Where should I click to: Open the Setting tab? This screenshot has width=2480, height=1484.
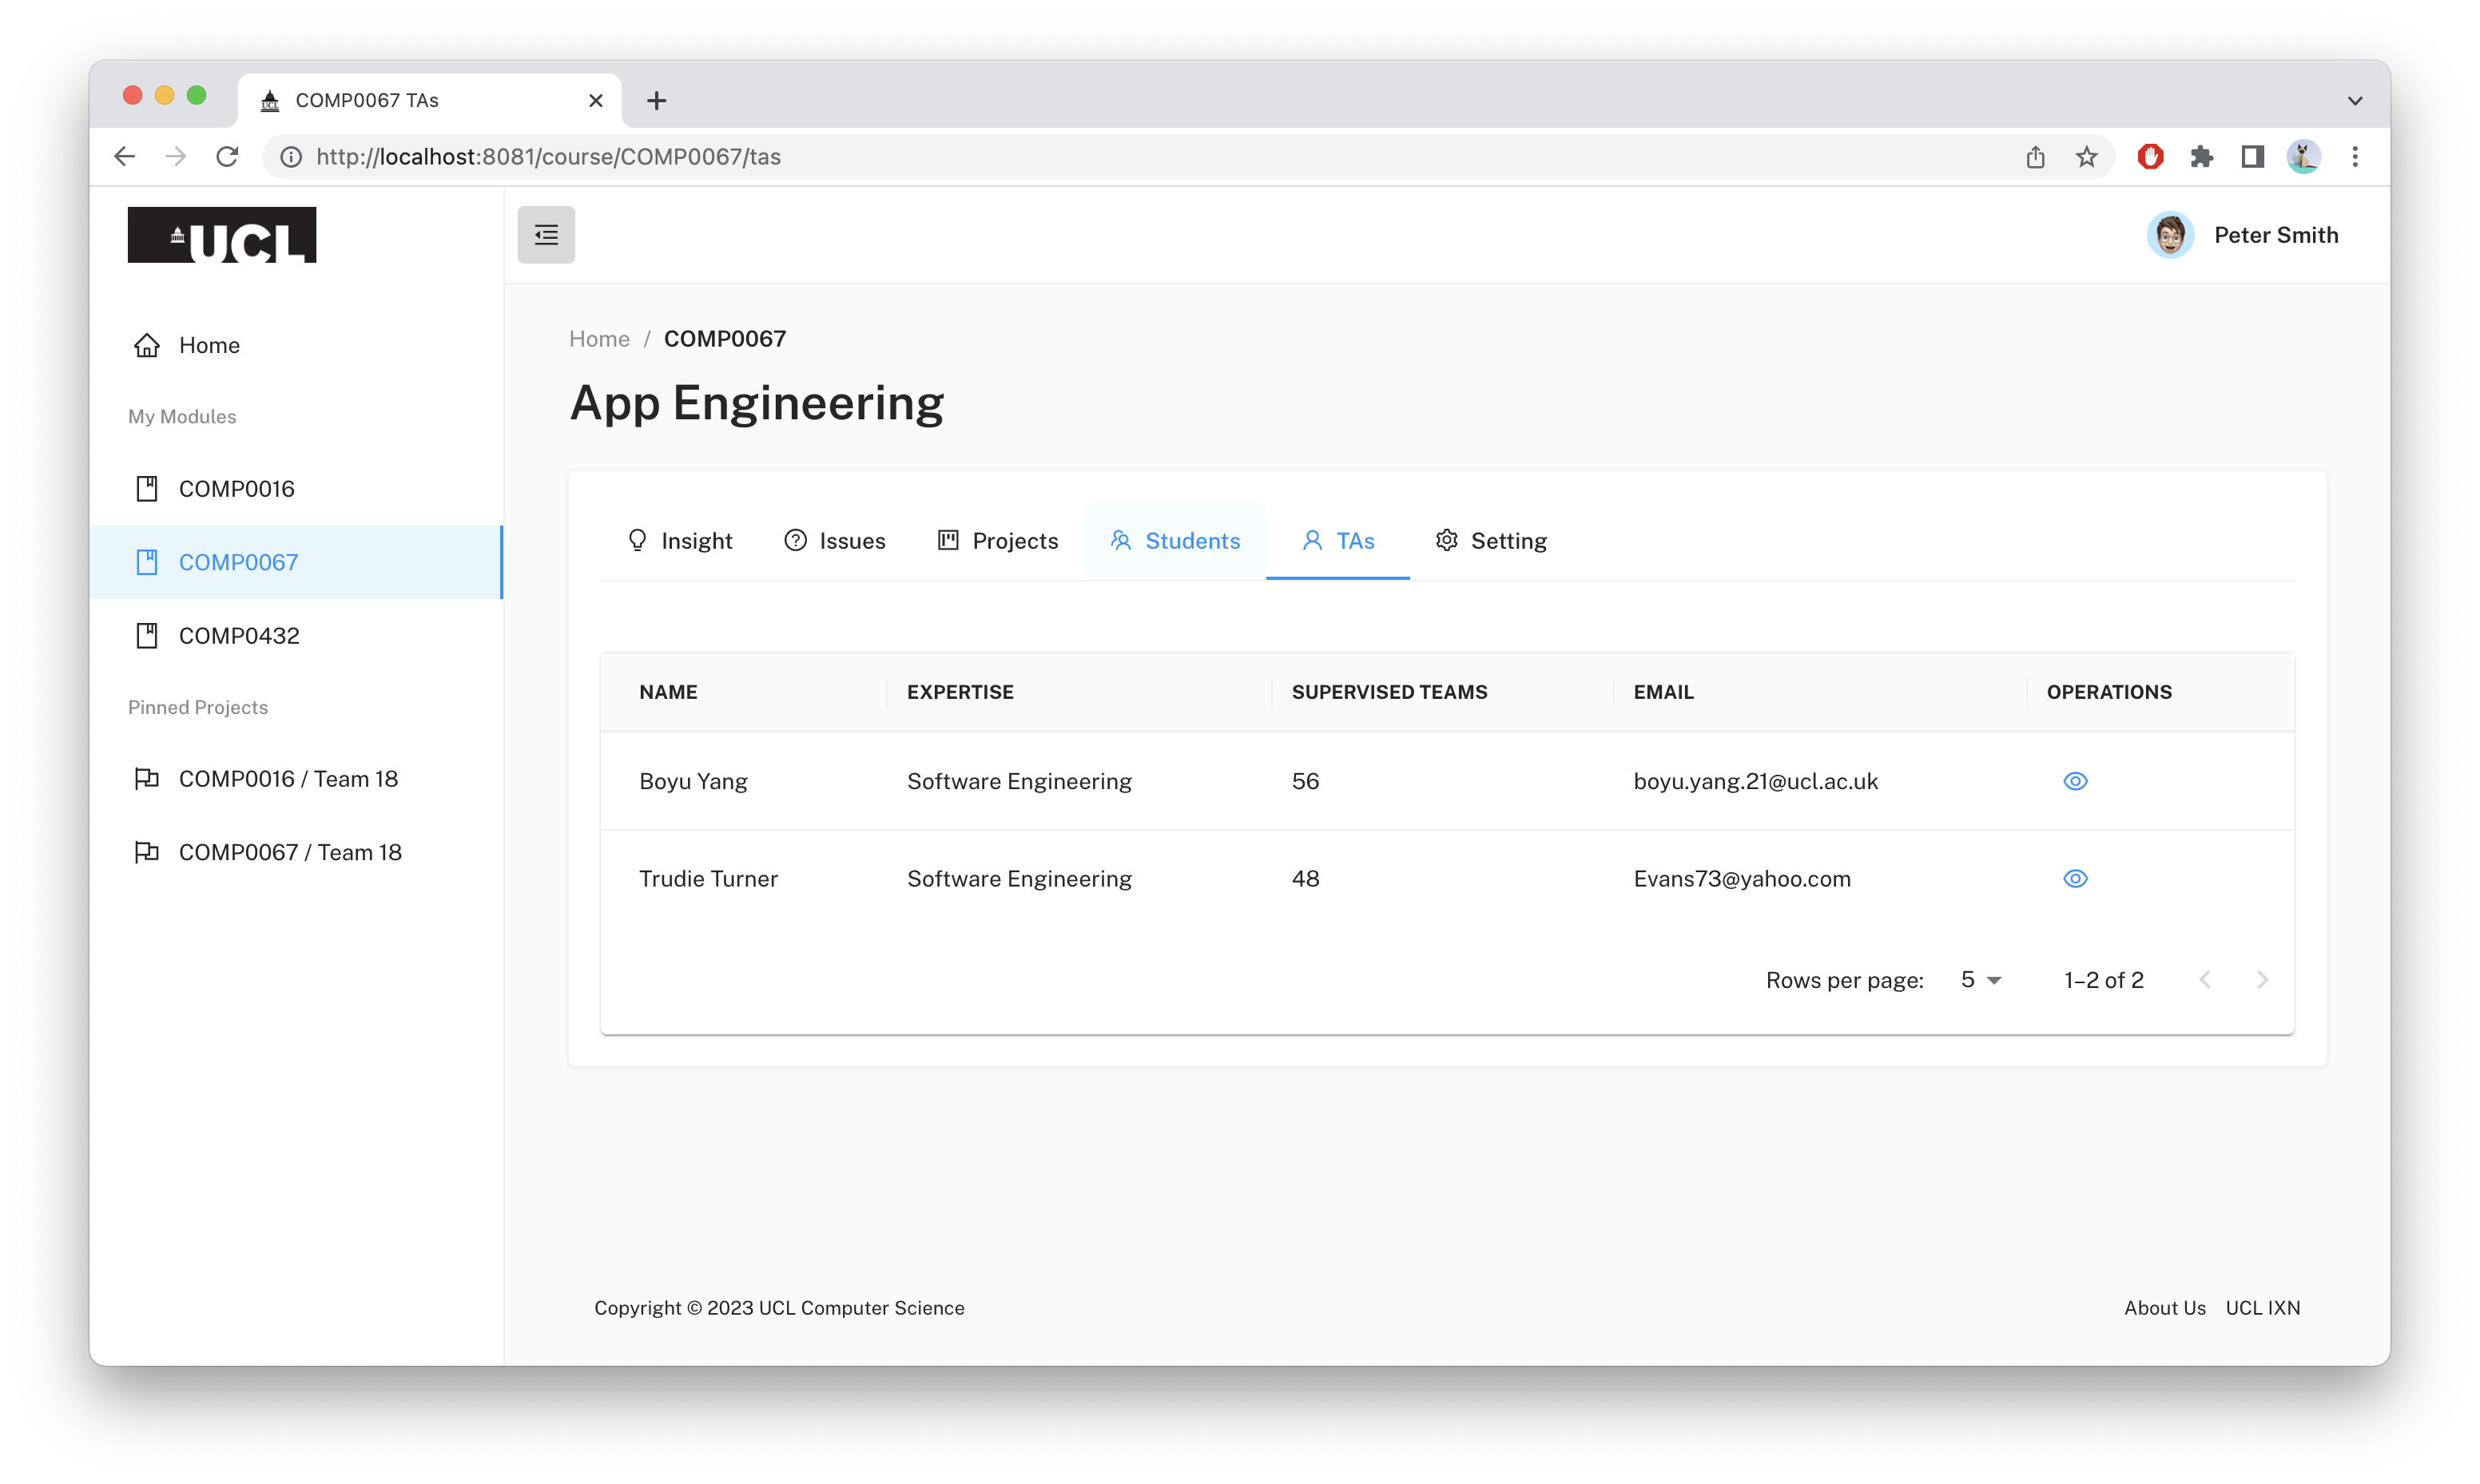click(x=1491, y=541)
